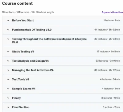This screenshot has height=112, width=123.
Task: Expand the Before You Start chevron
Action: pyautogui.click(x=8, y=20)
